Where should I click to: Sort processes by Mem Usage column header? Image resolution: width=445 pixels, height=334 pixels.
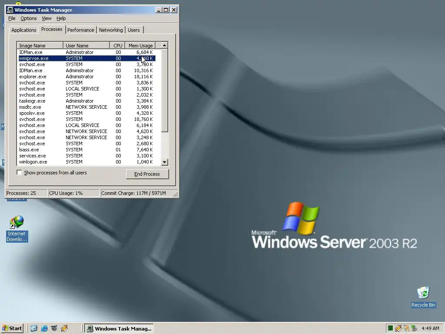tap(140, 45)
